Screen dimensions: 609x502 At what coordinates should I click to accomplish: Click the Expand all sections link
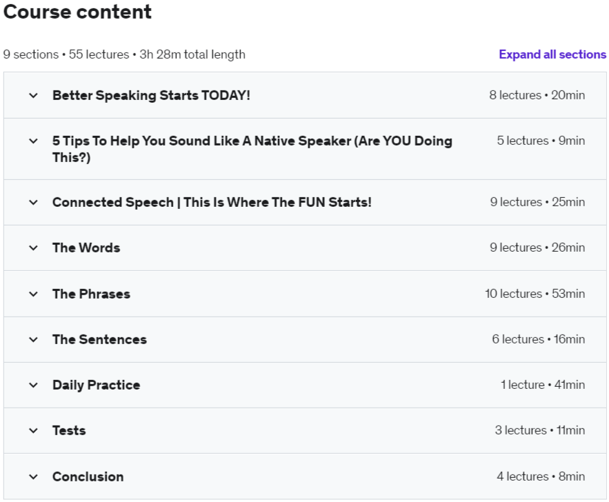[x=552, y=54]
